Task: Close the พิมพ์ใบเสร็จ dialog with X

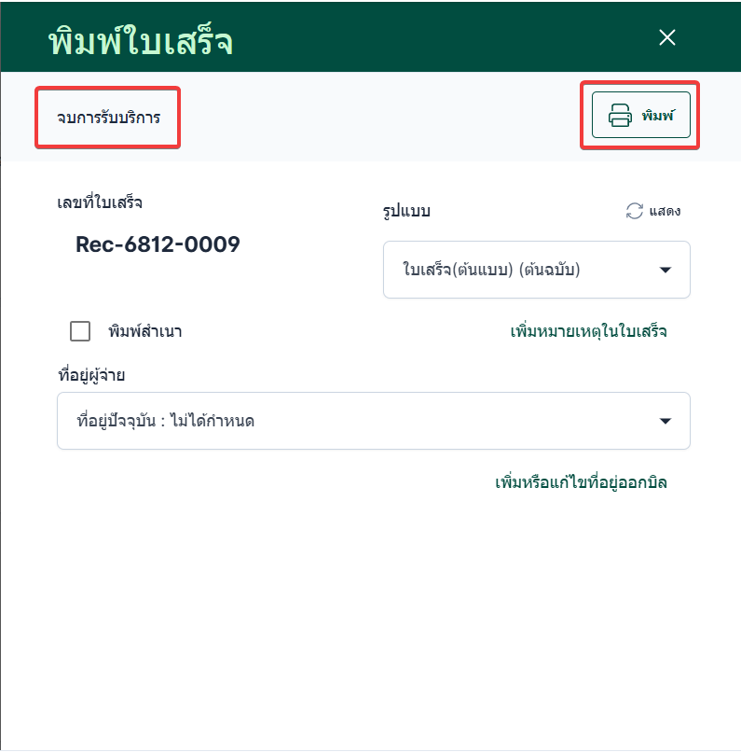Action: [666, 37]
